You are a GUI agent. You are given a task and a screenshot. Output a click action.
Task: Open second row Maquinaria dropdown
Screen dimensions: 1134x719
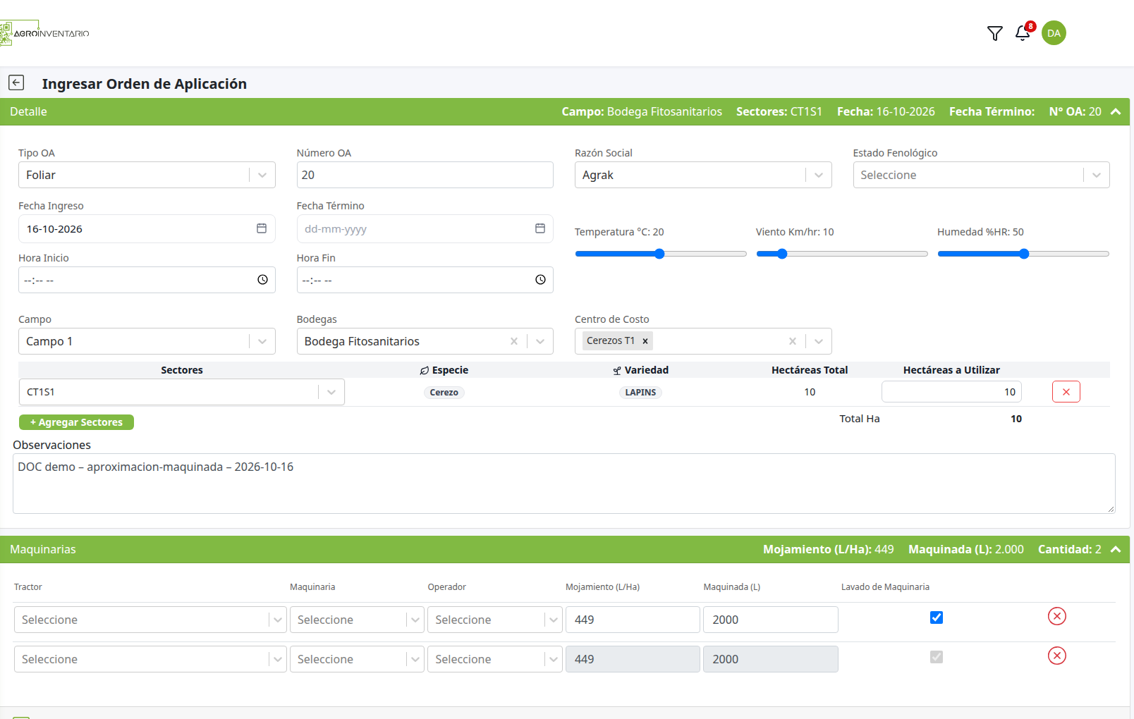coord(357,659)
